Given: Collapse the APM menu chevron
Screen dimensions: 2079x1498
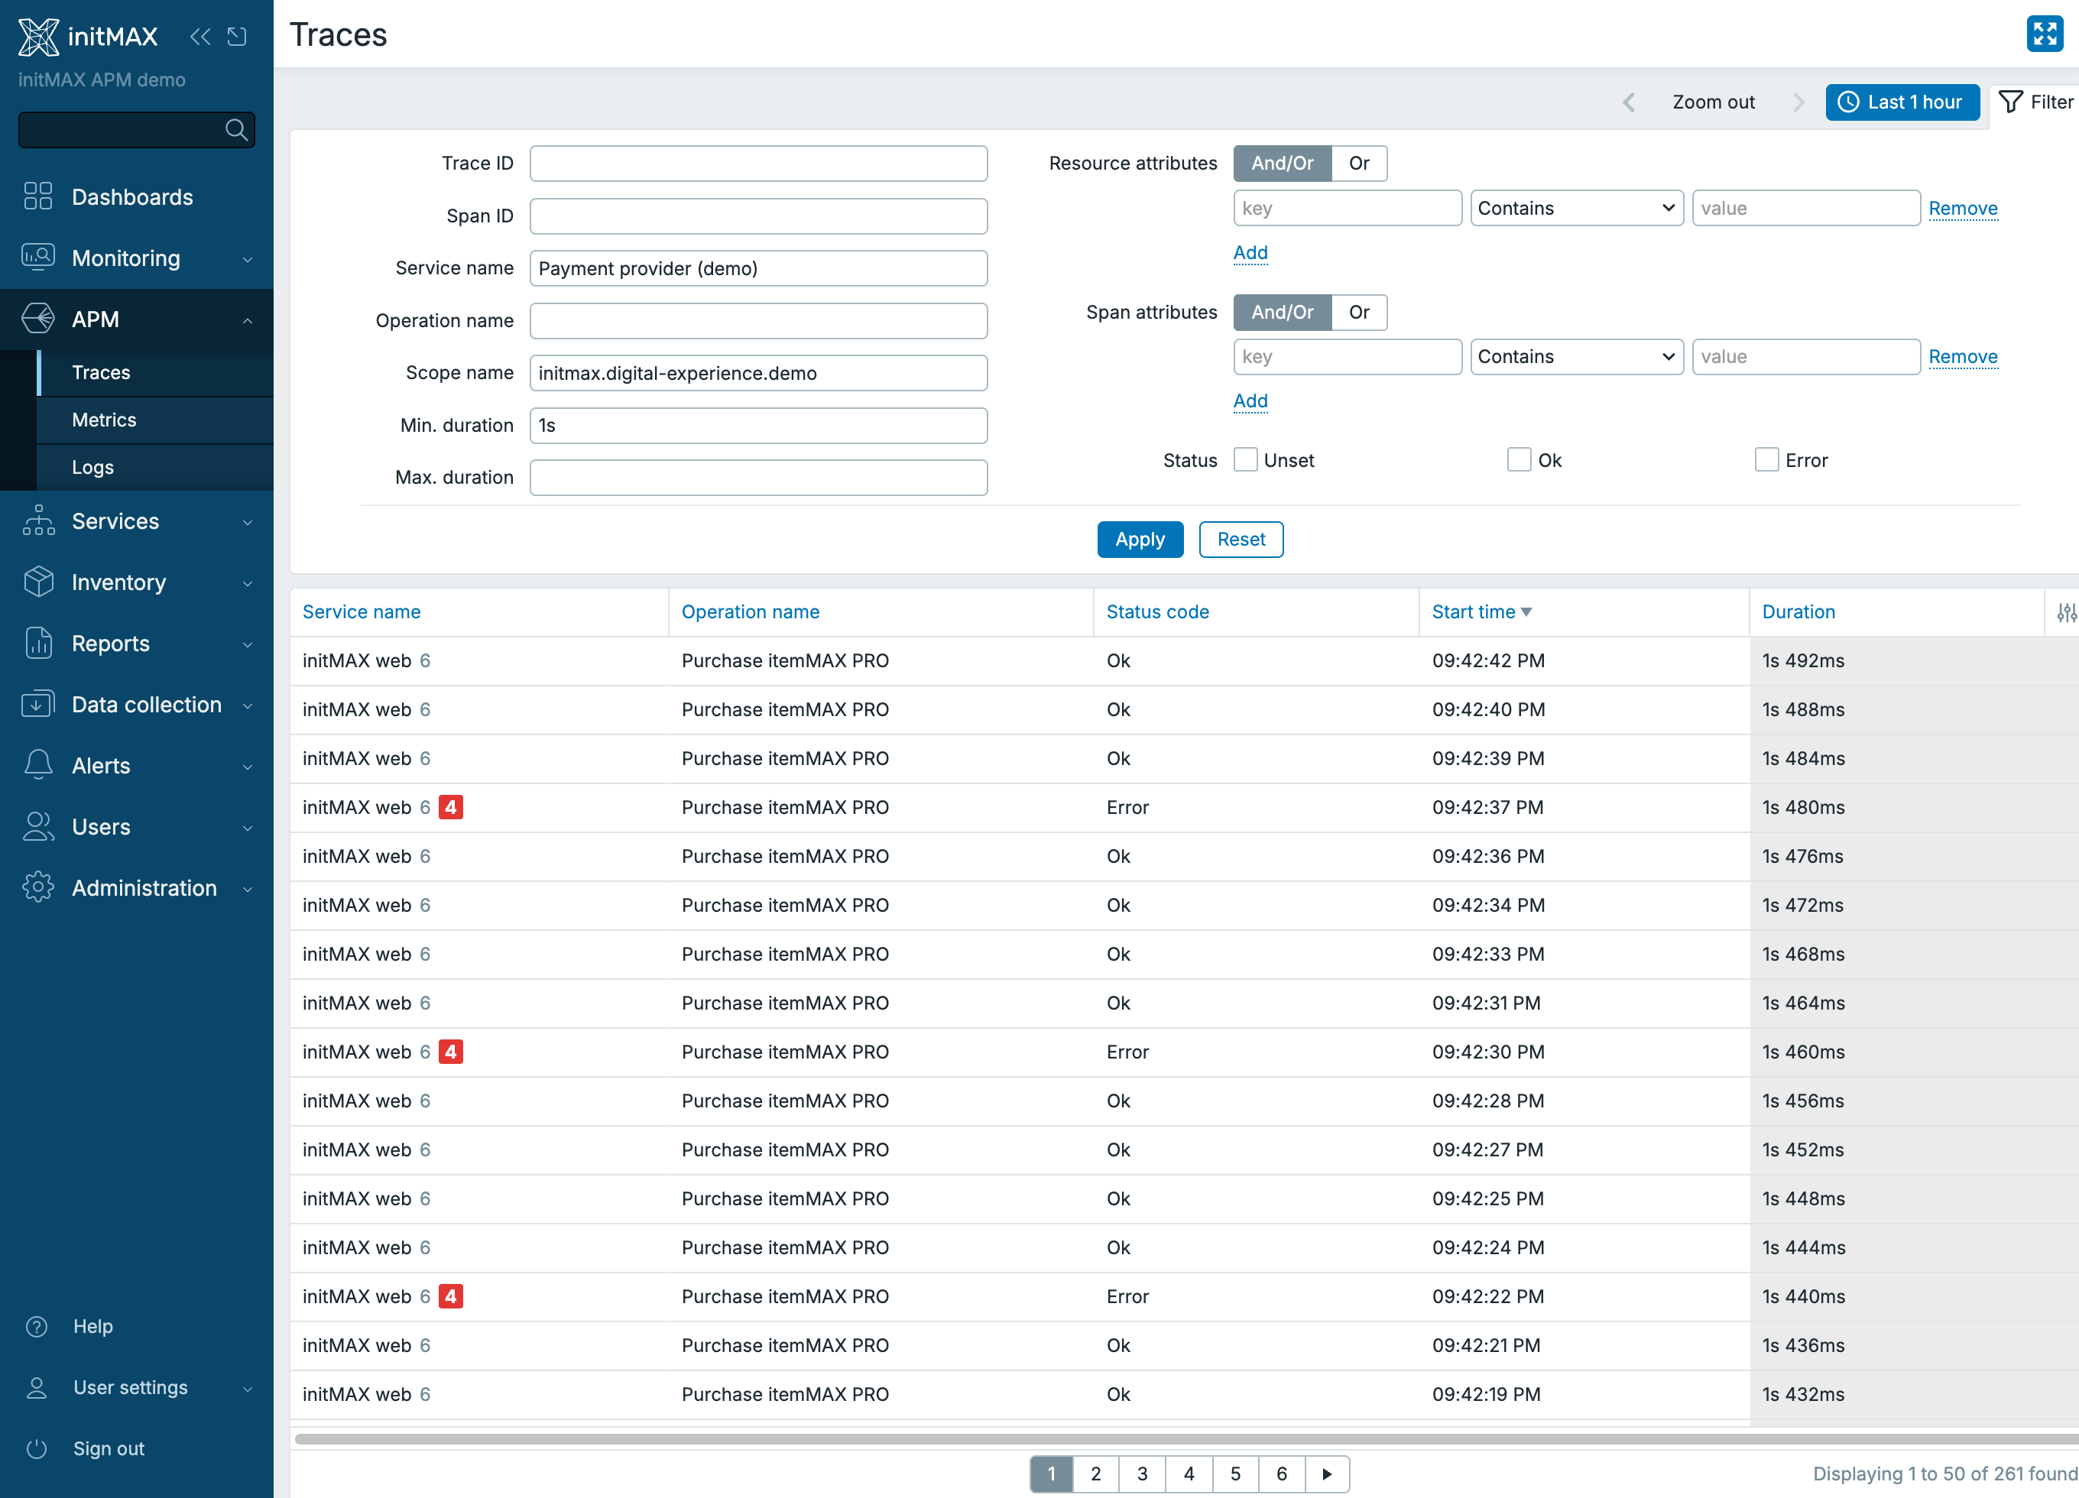Looking at the screenshot, I should click(x=248, y=320).
